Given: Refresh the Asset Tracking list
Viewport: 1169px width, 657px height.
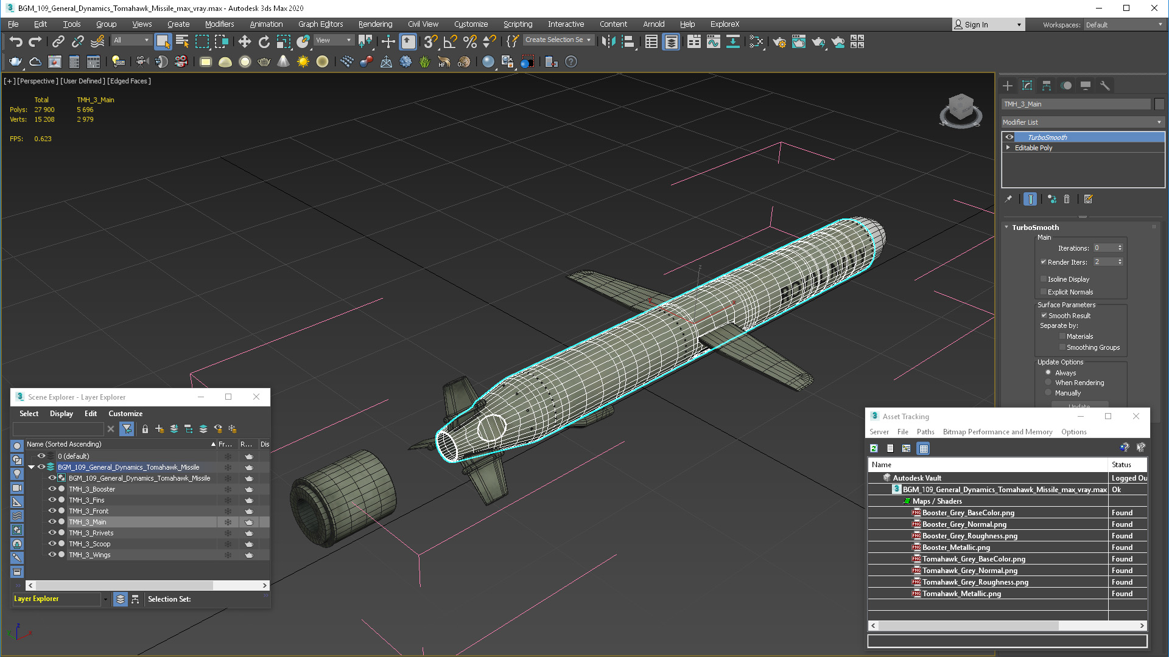Looking at the screenshot, I should (874, 448).
